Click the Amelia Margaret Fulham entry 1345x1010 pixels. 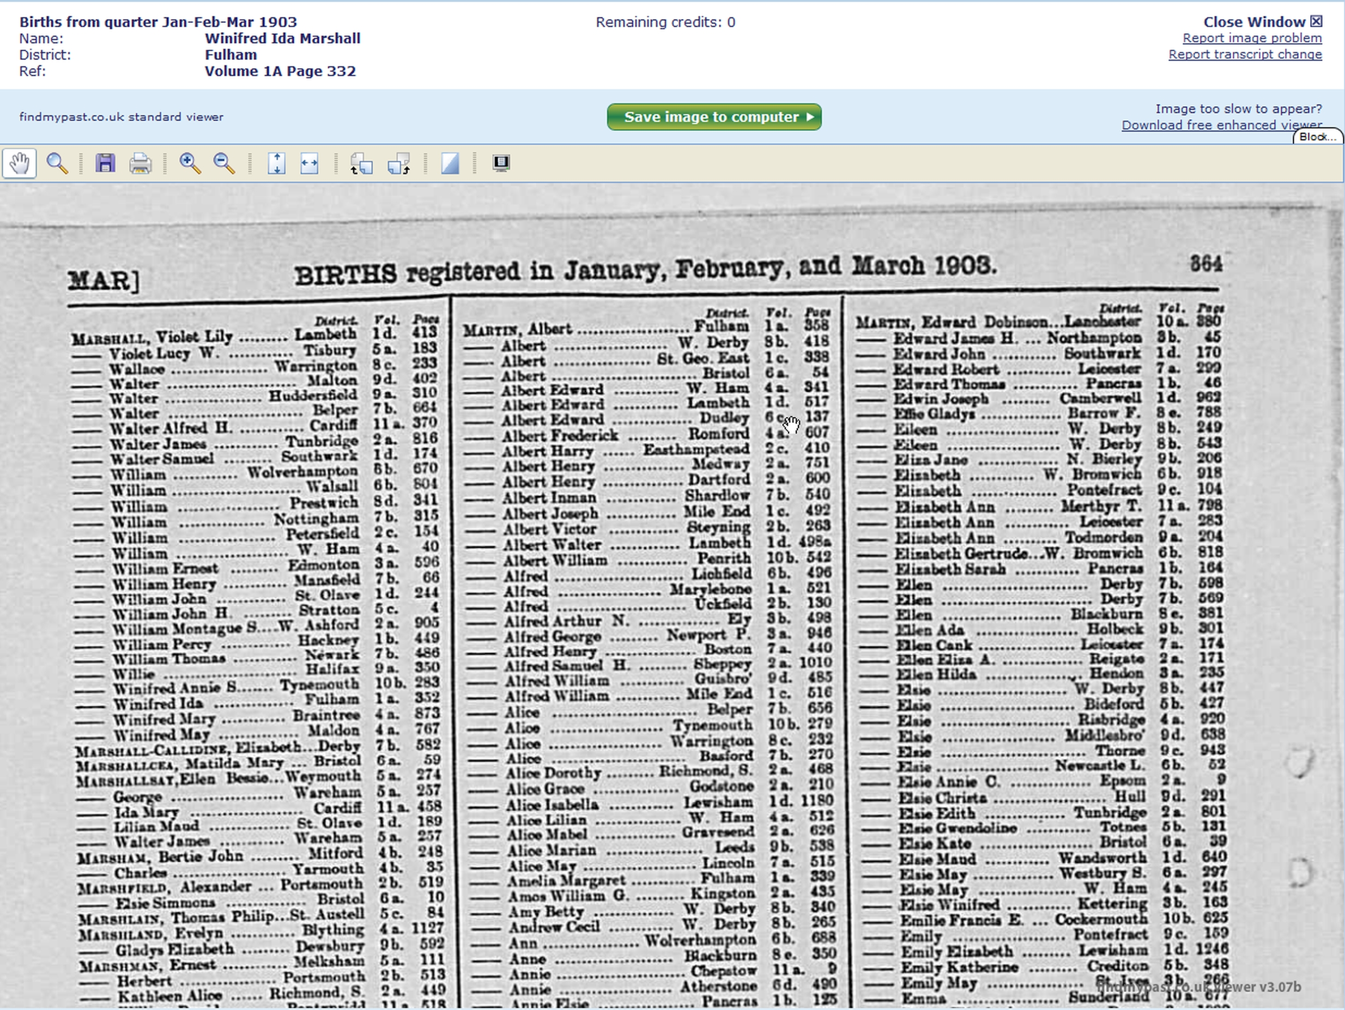tap(652, 878)
